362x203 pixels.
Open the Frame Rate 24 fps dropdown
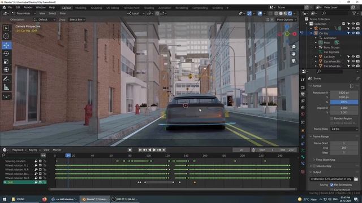tap(344, 129)
